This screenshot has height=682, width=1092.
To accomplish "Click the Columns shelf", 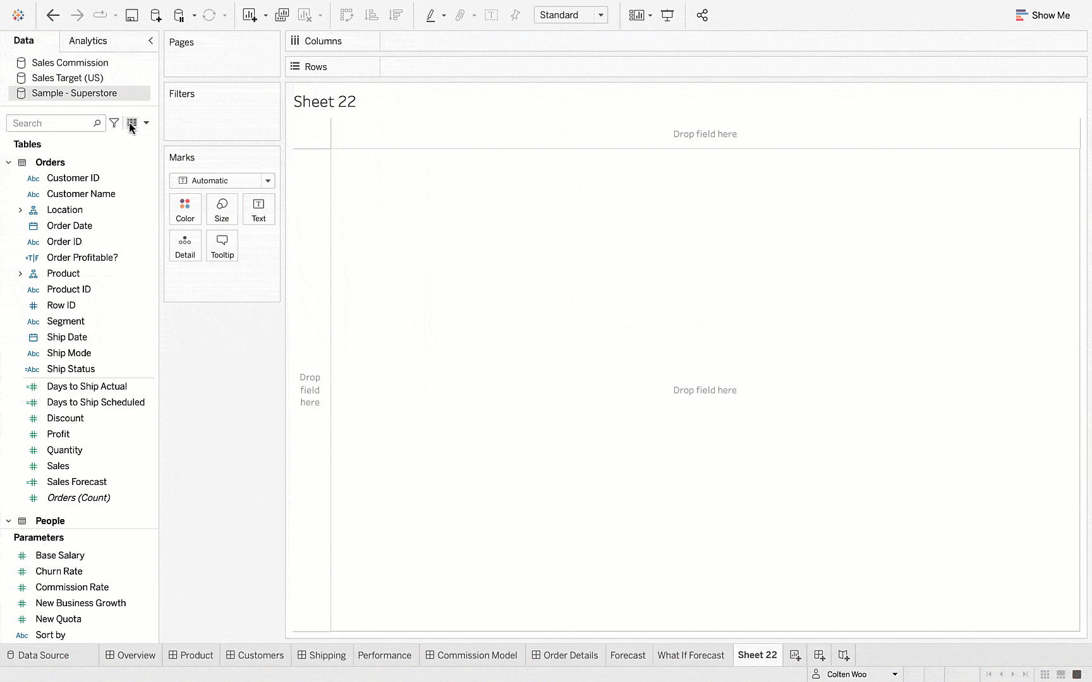I will click(686, 41).
